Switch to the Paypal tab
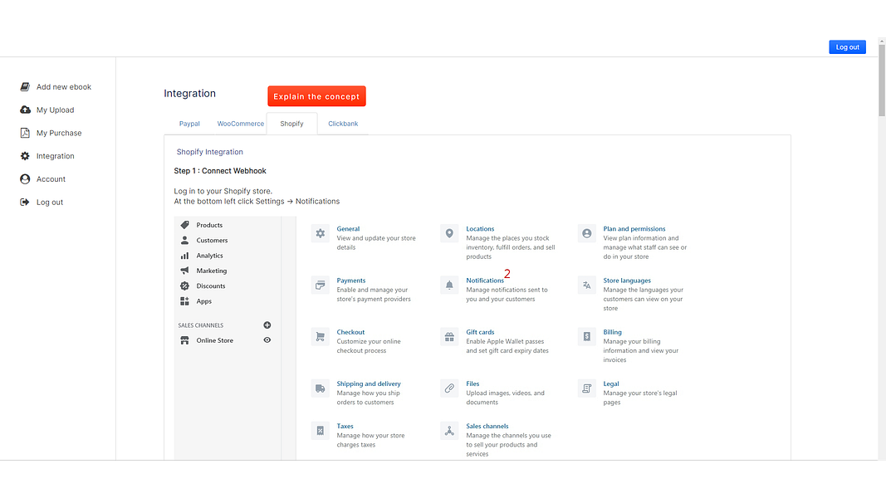Screen dimensions: 886x498 189,124
